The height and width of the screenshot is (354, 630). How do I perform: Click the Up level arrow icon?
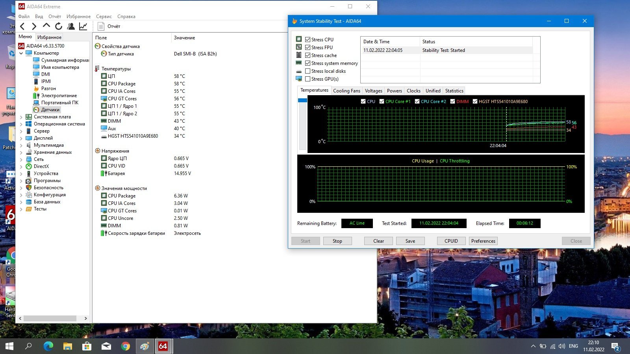pyautogui.click(x=46, y=26)
